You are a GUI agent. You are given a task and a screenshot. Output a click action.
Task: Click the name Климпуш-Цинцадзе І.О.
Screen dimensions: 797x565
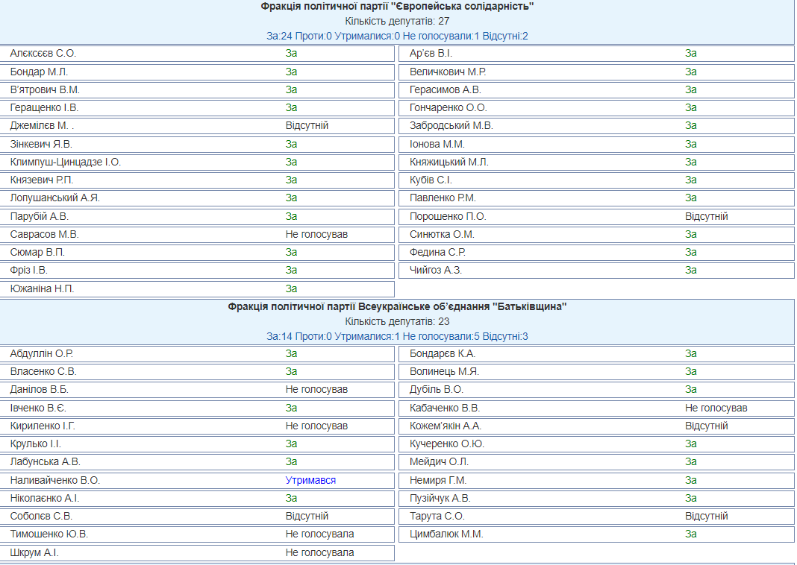click(x=66, y=162)
